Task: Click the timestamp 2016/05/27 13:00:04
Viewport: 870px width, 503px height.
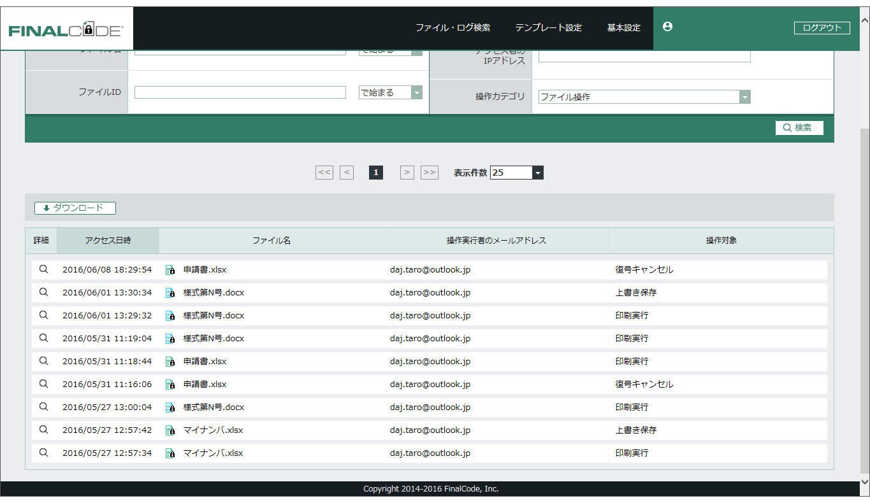Action: (107, 407)
